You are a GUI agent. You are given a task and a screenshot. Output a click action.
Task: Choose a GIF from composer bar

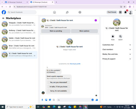54,100
